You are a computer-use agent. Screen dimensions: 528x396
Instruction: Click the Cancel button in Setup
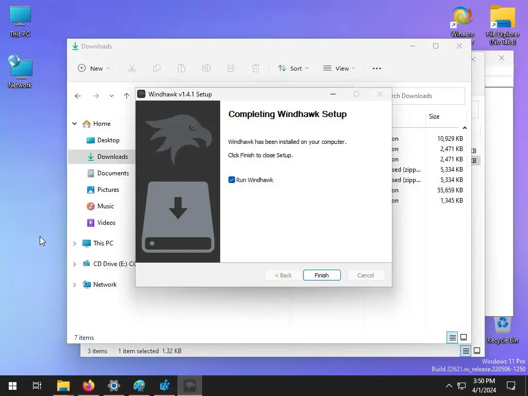pyautogui.click(x=366, y=275)
